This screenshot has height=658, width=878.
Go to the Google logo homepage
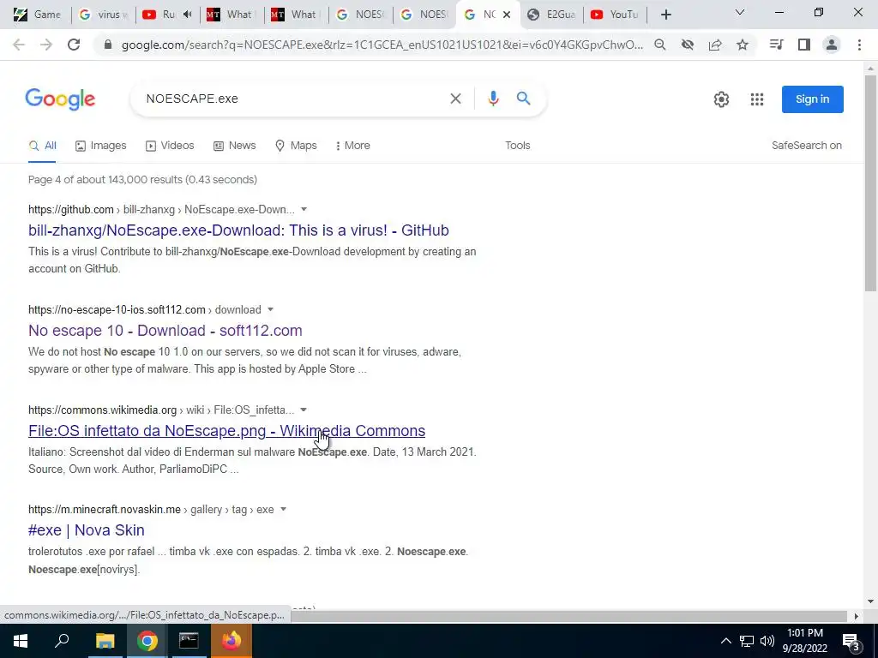(x=60, y=99)
